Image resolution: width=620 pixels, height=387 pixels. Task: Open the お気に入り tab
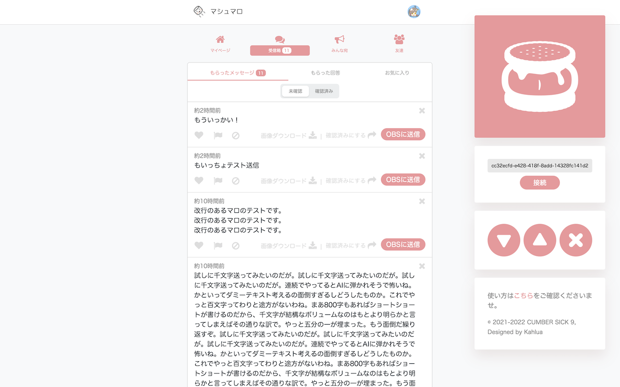(397, 72)
